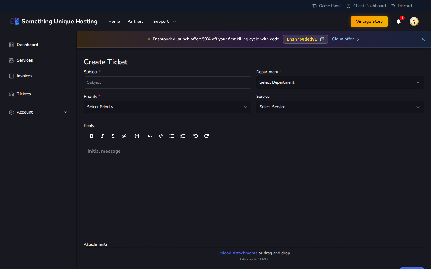
Task: Expand the Support menu in the navbar
Action: click(164, 22)
